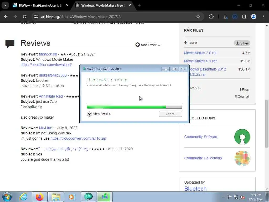
Task: Open reviewer takino3198 profile
Action: point(48,54)
